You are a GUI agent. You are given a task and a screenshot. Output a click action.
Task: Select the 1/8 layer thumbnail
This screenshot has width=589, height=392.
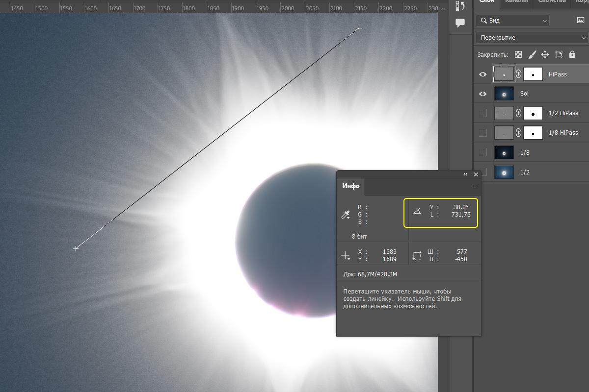click(x=504, y=152)
